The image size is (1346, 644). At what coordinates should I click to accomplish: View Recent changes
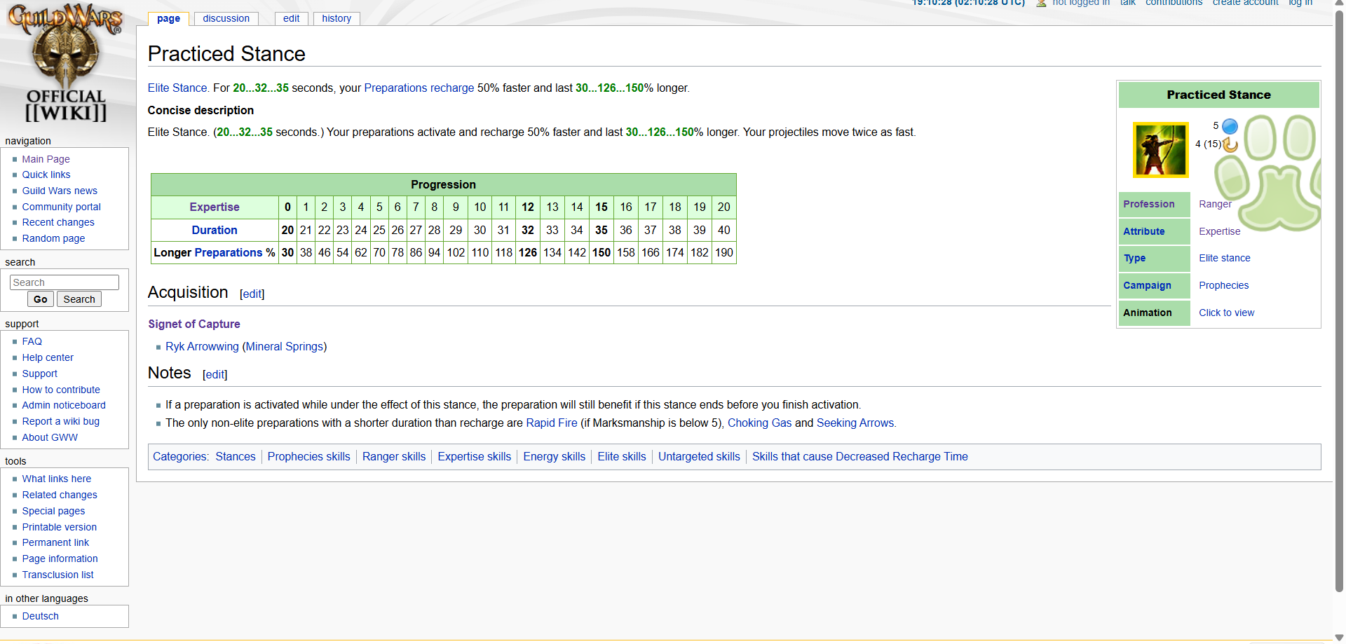58,222
